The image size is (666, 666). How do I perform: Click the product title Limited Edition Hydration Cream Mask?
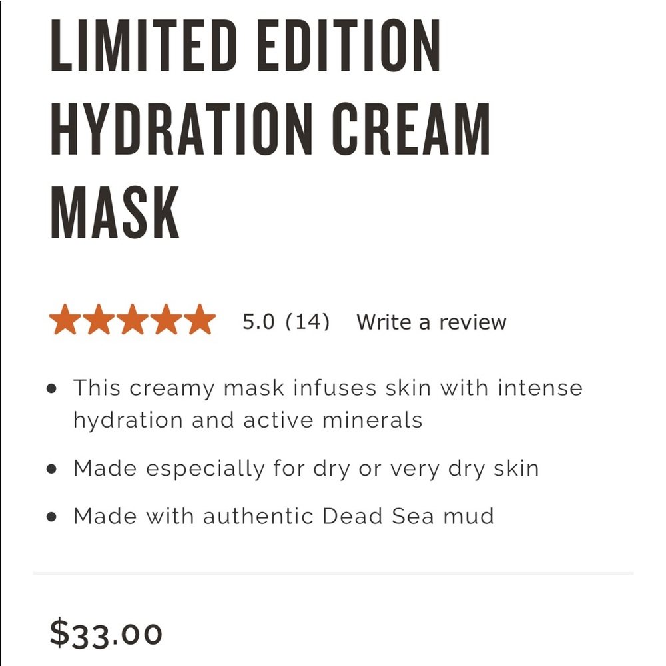[266, 127]
